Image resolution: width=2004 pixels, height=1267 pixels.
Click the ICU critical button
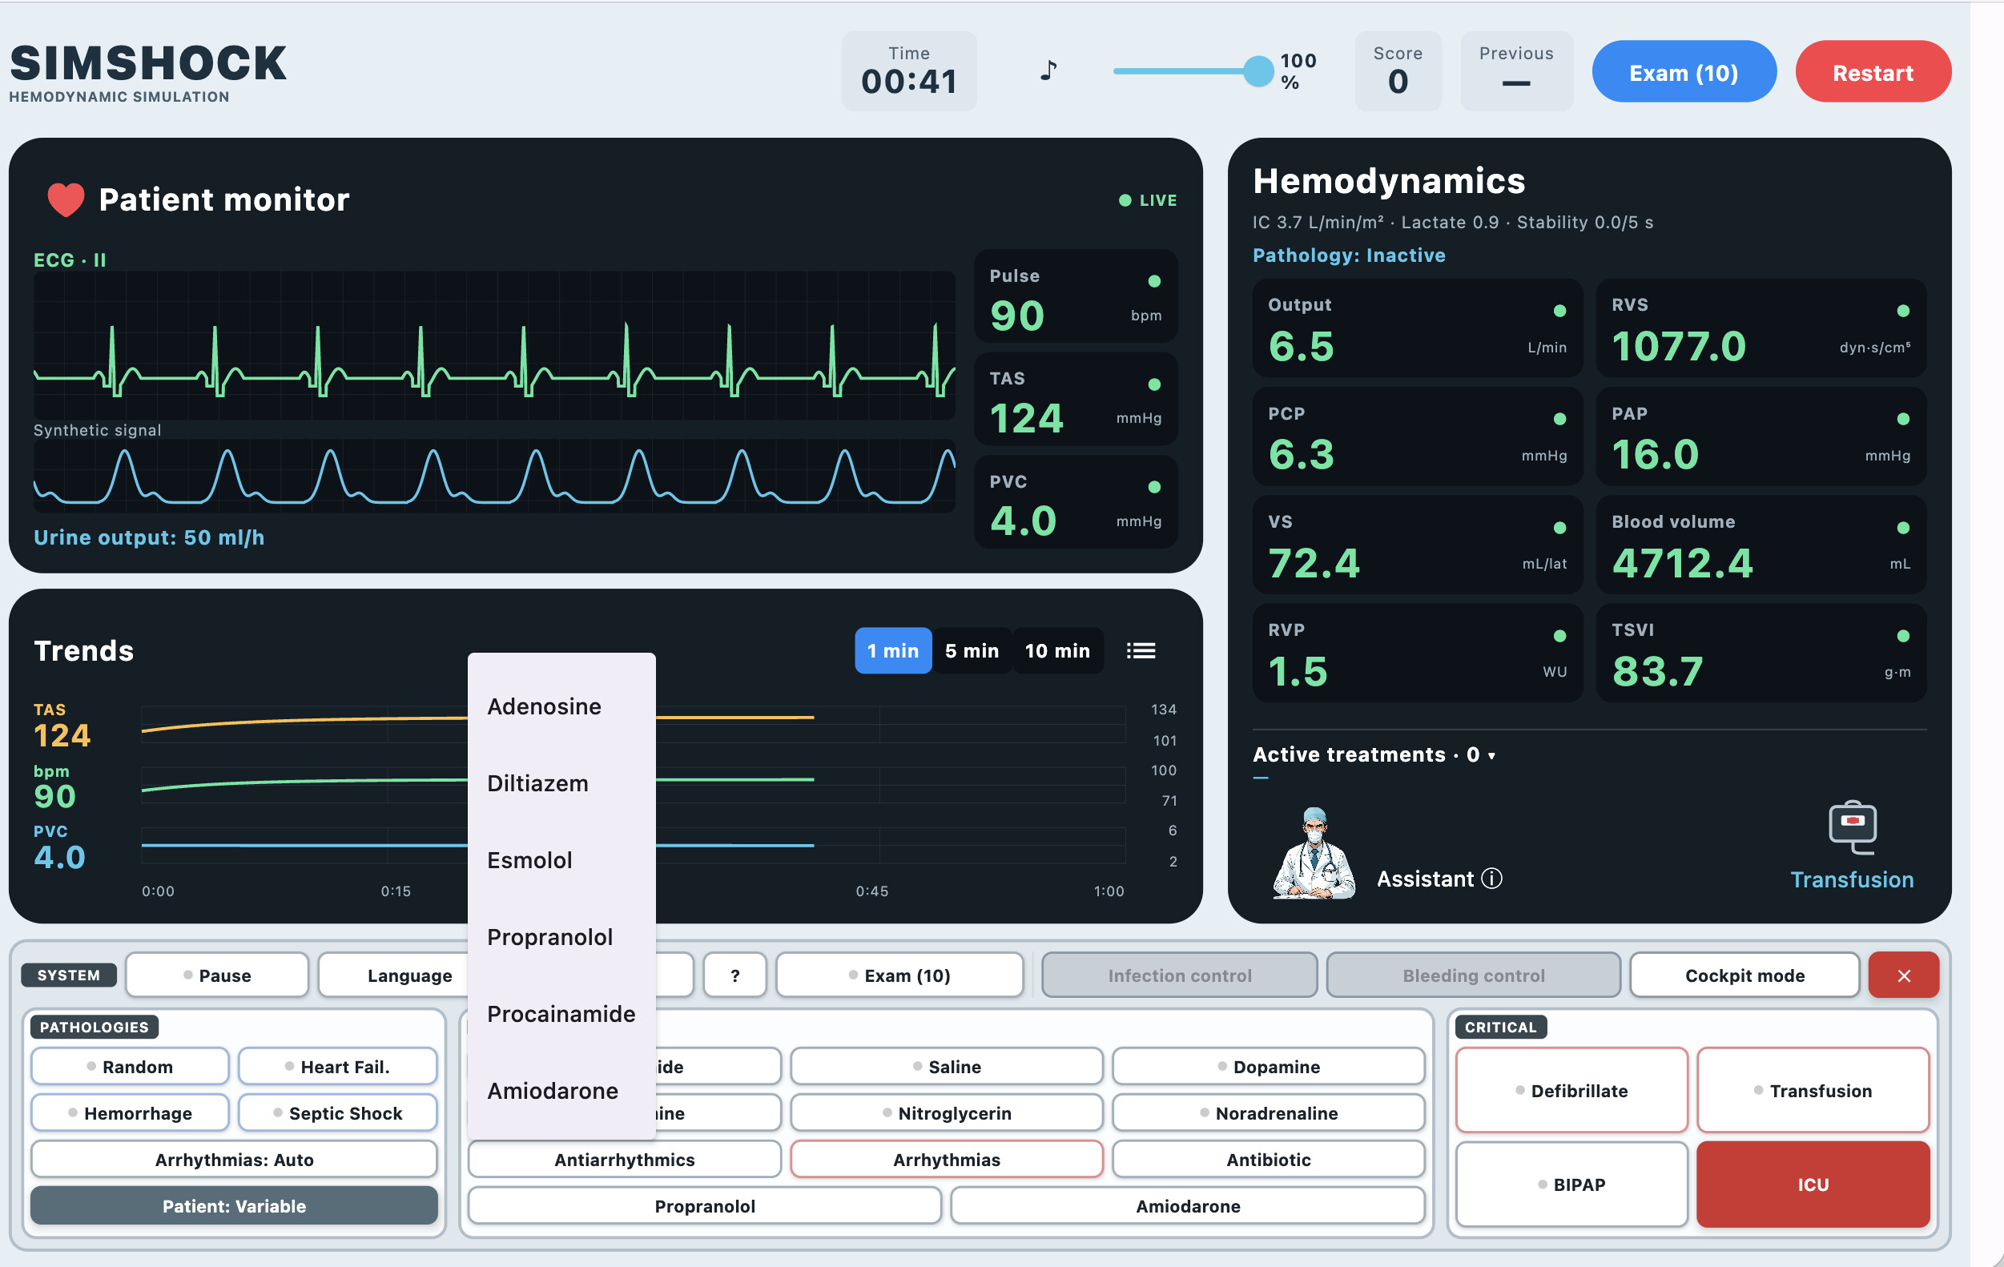(1813, 1184)
